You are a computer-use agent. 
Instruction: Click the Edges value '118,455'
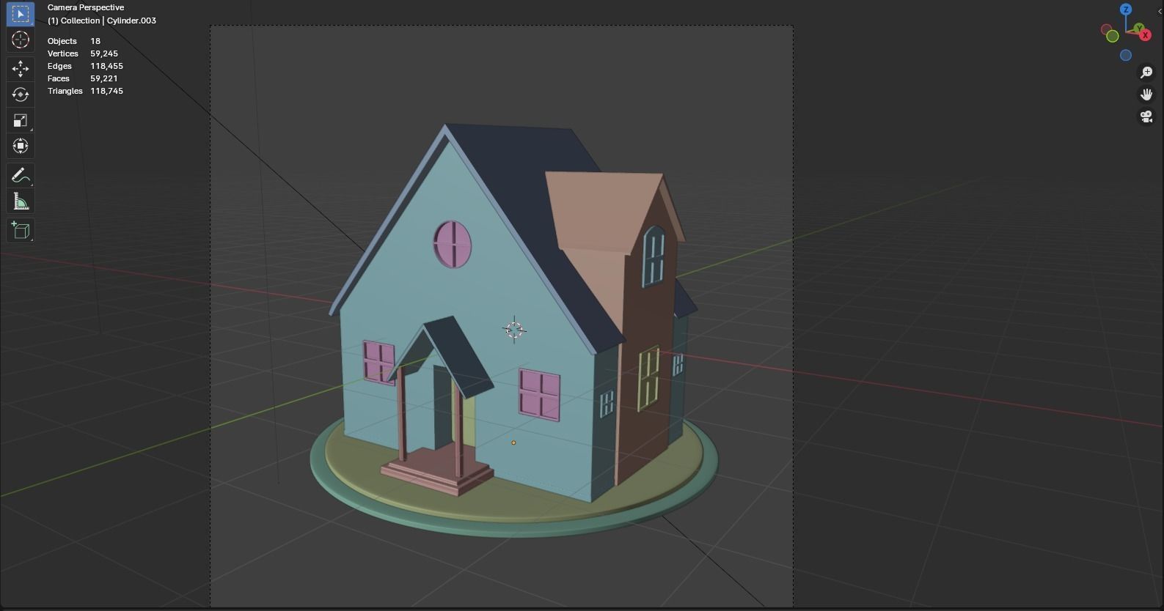[106, 66]
